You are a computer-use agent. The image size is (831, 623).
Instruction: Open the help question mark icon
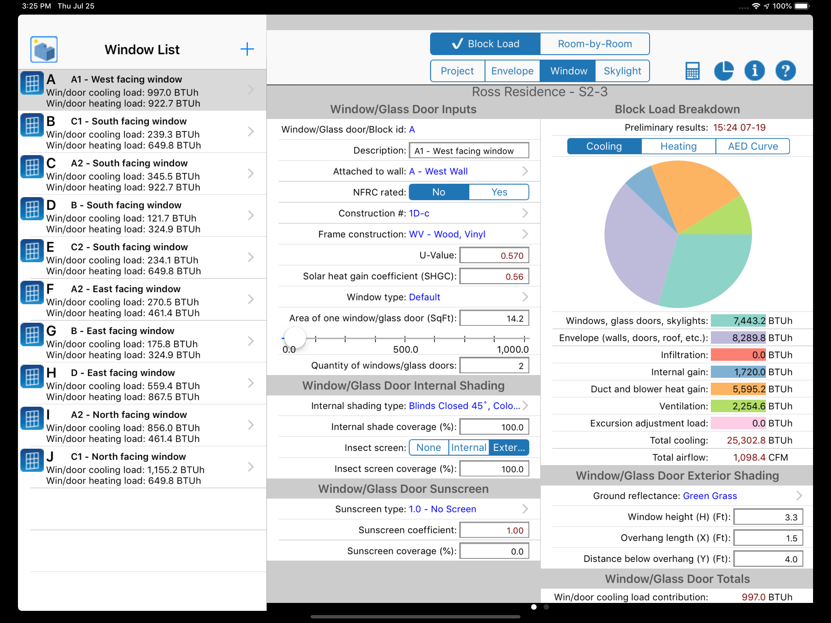coord(785,71)
